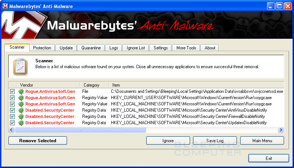The width and height of the screenshot is (294, 168).
Task: Click the Scanner clipboard icon
Action: (x=20, y=67)
